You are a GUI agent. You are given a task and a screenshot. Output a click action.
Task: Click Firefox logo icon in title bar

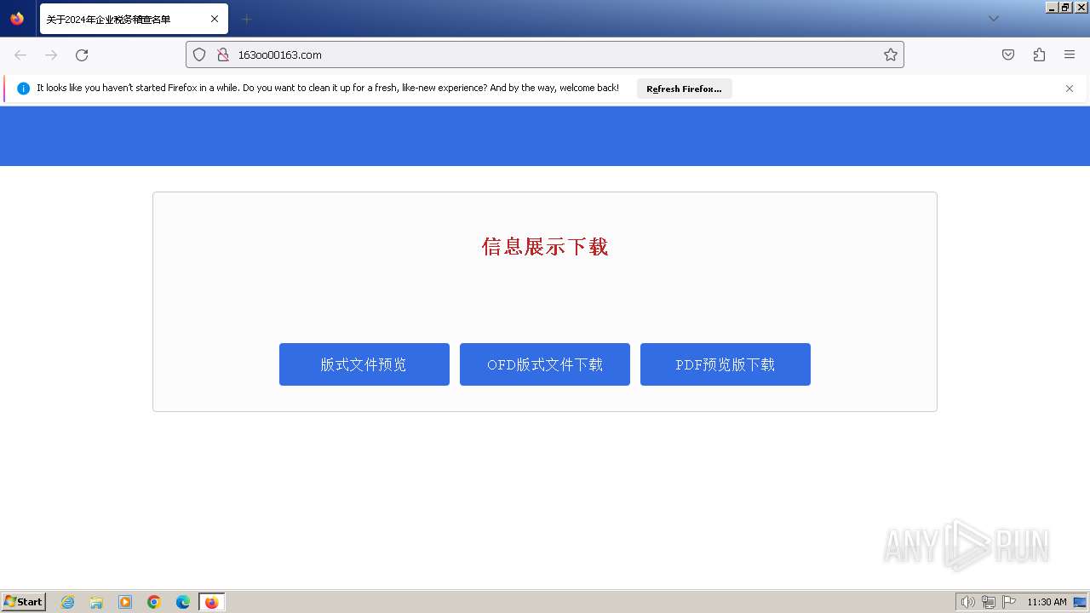(17, 19)
